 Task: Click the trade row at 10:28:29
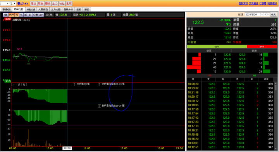[x=230, y=84]
